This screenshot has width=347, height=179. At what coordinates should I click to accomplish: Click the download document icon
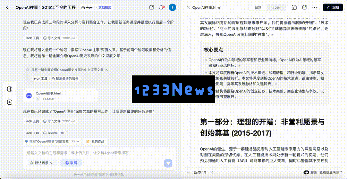(x=294, y=7)
